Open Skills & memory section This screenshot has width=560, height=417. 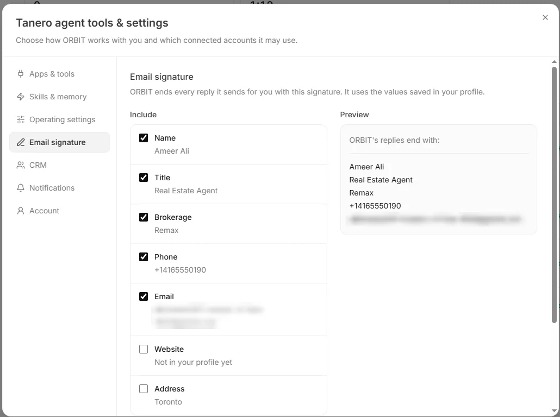click(59, 97)
